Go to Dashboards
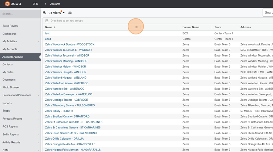 coord(9,34)
